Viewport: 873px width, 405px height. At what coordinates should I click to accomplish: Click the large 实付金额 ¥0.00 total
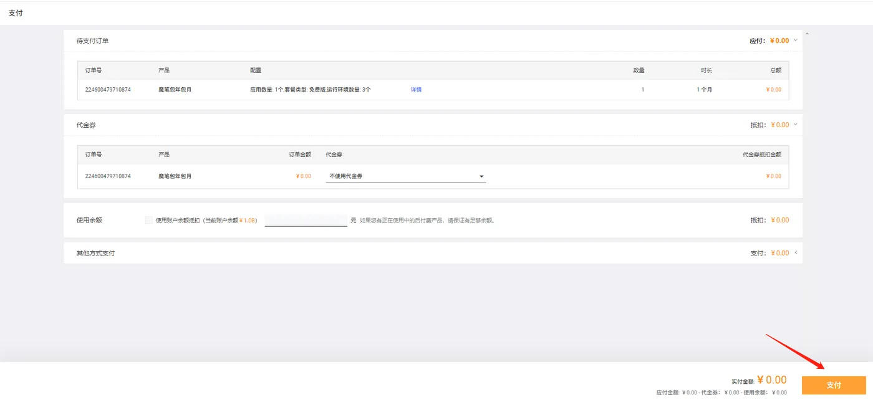coord(772,380)
